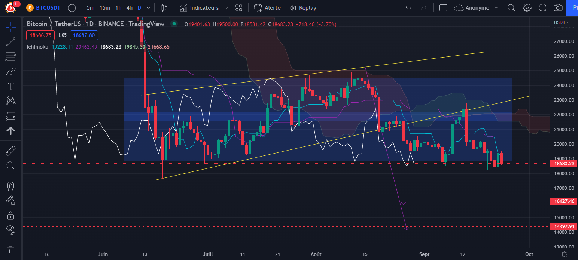Screen dimensions: 578x260
Task: Start Replay mode
Action: tap(302, 7)
